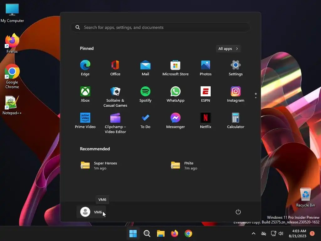Open Clipchamp – Video Editor
The height and width of the screenshot is (241, 321).
point(115,123)
